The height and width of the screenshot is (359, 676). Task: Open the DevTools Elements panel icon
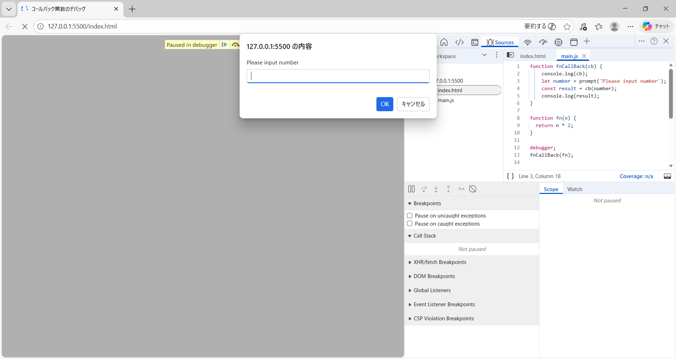(459, 42)
